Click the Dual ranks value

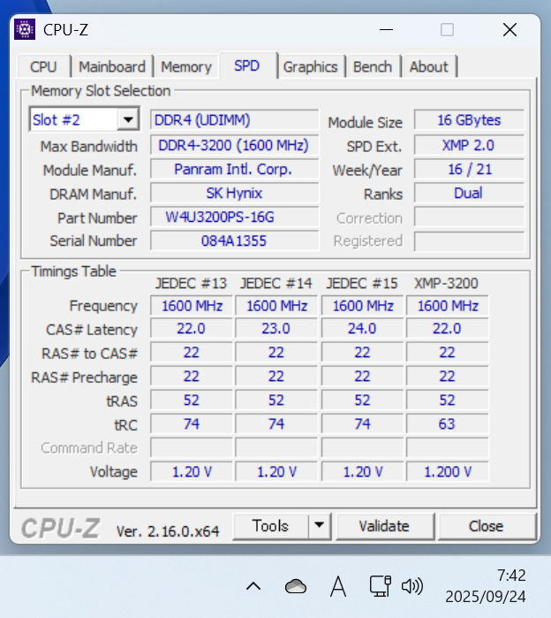click(x=469, y=193)
